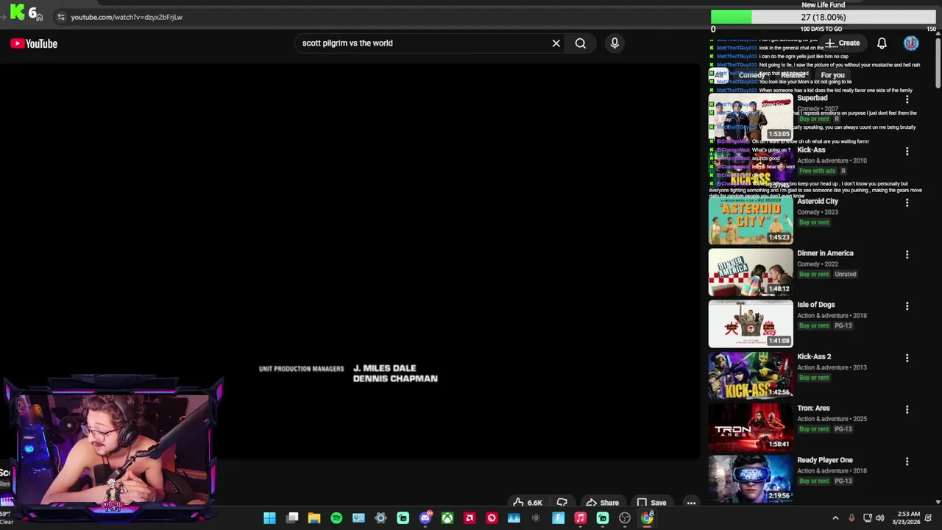
Task: Open Isle of Dogs three-dot menu
Action: click(907, 305)
